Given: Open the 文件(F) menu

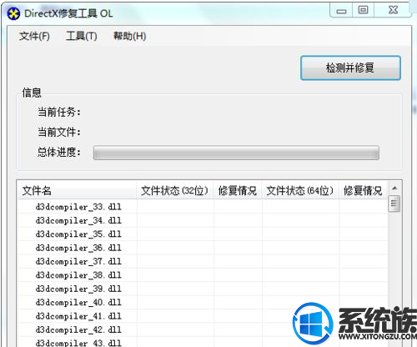Looking at the screenshot, I should pos(34,36).
